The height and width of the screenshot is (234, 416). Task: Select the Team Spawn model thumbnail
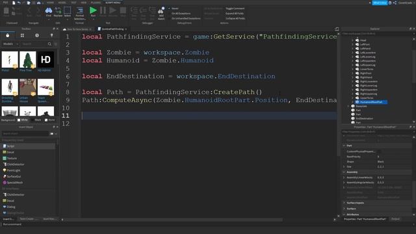(45, 87)
